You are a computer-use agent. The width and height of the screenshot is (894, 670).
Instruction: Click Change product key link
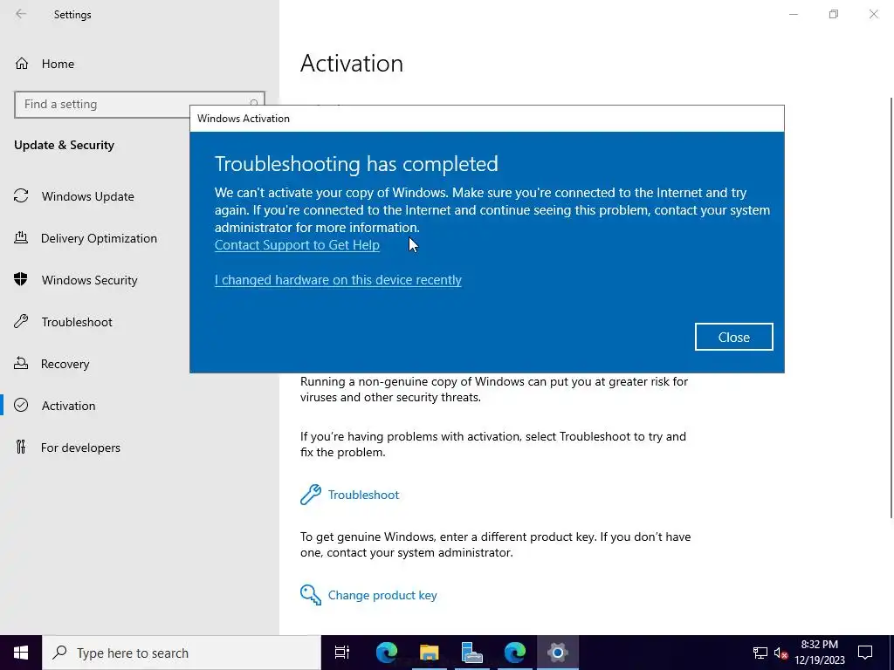(x=382, y=595)
